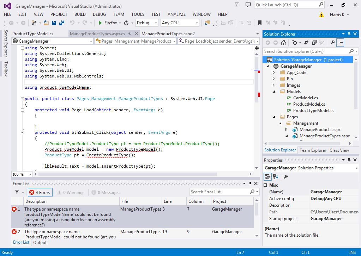Click Collapse All icon in Solution Explorer
Viewport: 361px width, 256px height.
coord(314,43)
